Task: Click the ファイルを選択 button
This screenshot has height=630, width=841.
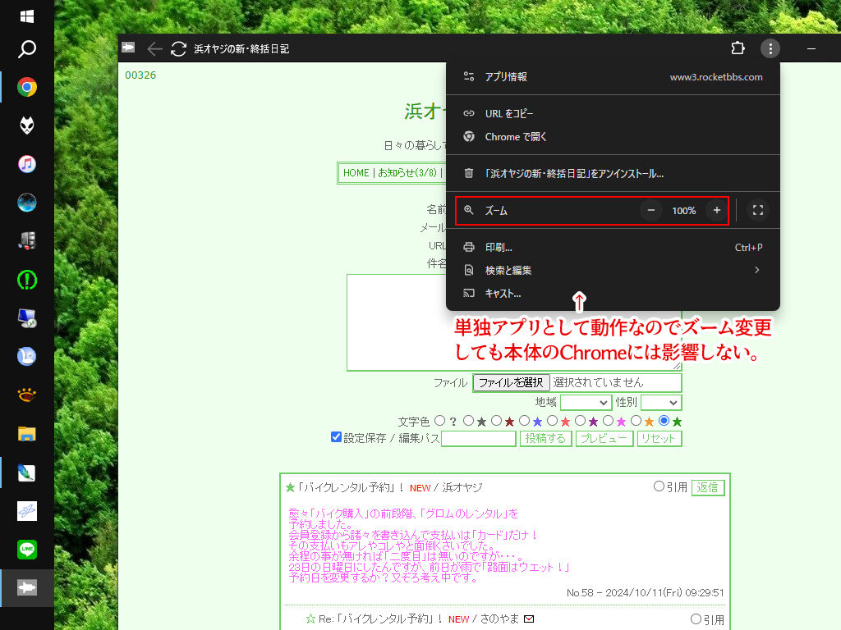Action: (x=511, y=382)
